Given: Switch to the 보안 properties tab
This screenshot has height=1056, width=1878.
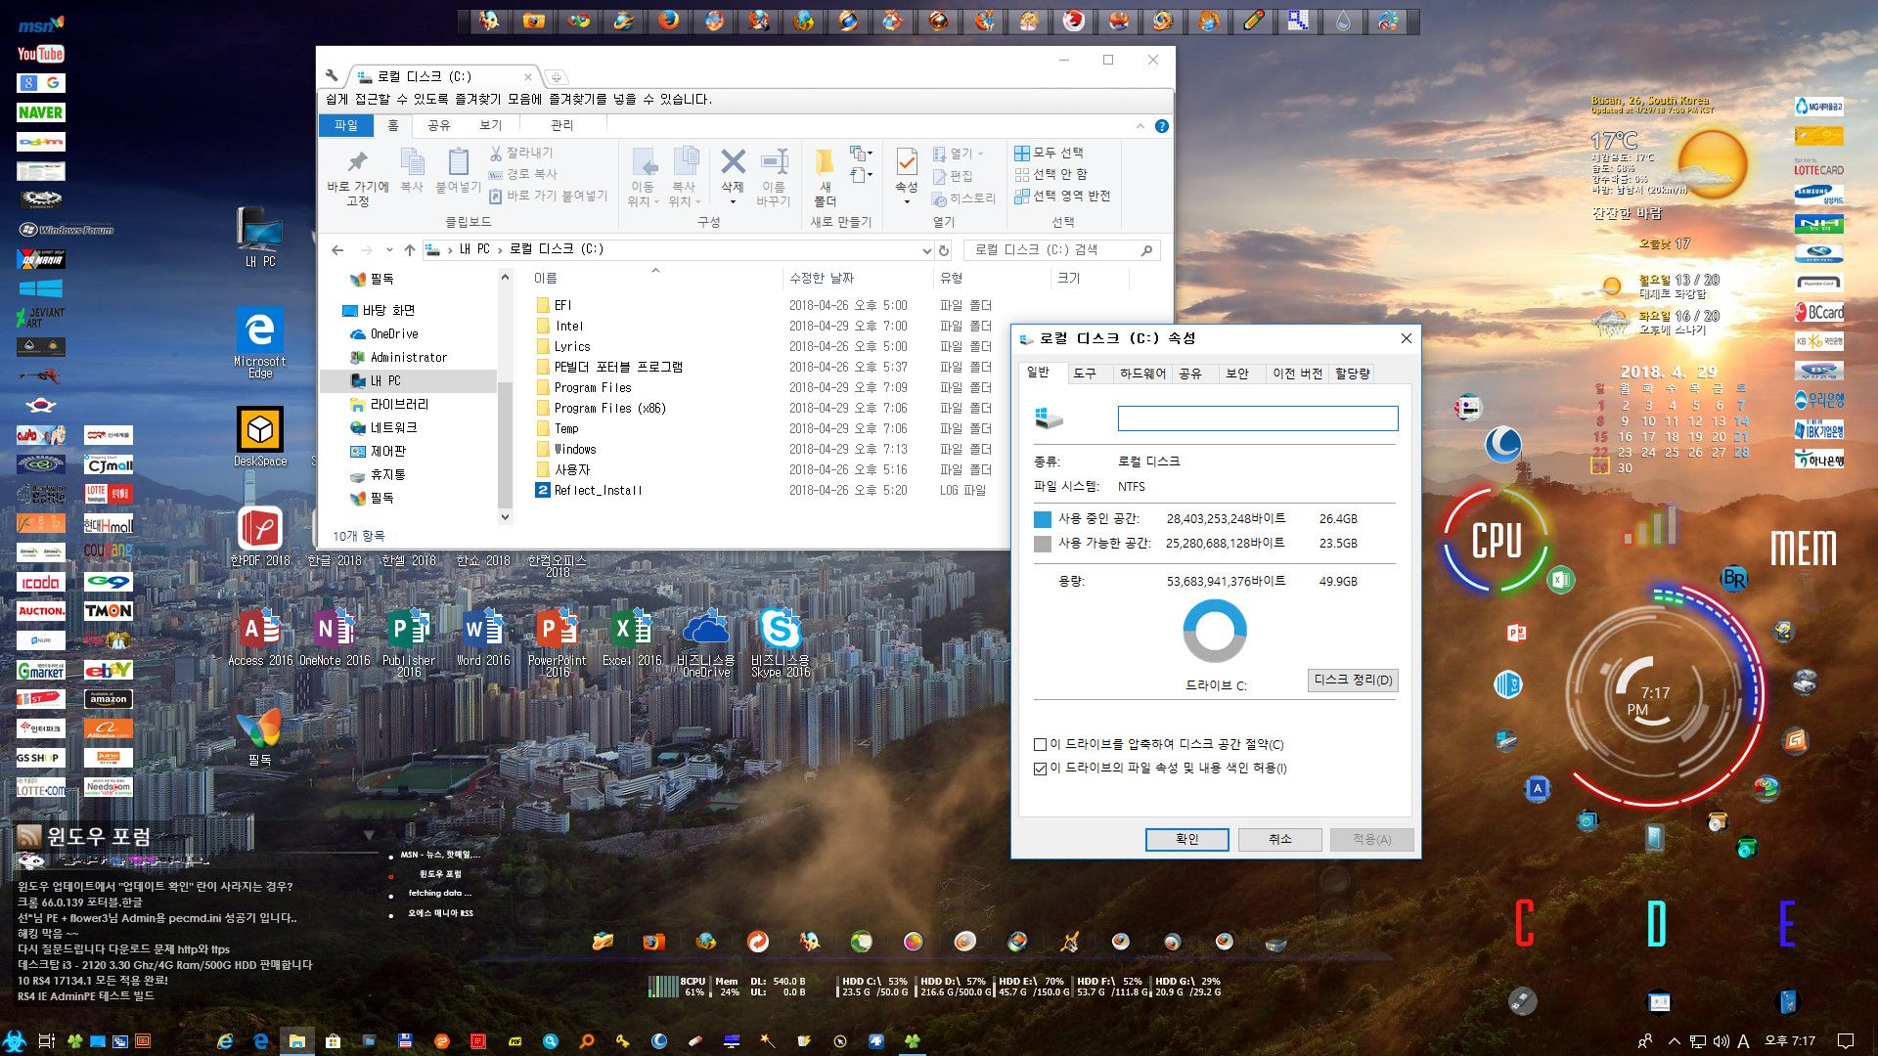Looking at the screenshot, I should 1237,374.
